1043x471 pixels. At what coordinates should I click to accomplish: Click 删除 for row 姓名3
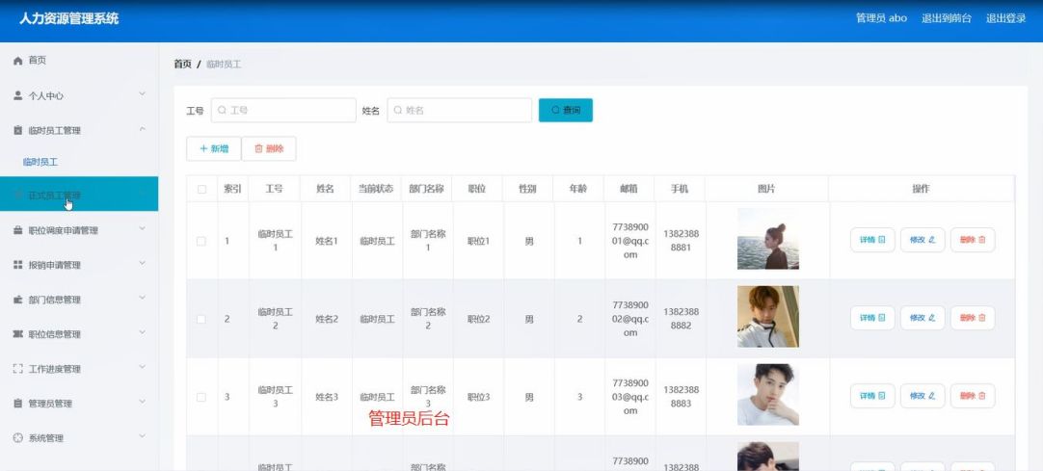(x=973, y=395)
